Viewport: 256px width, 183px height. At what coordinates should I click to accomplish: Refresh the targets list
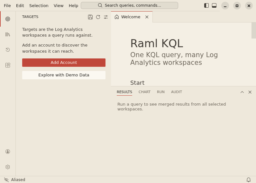click(x=98, y=17)
